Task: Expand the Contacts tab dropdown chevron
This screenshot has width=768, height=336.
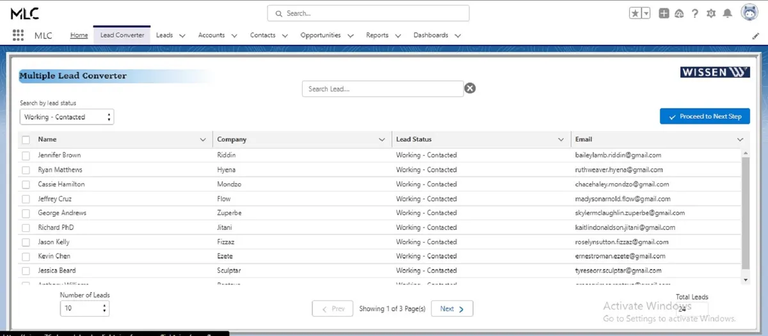Action: tap(285, 36)
